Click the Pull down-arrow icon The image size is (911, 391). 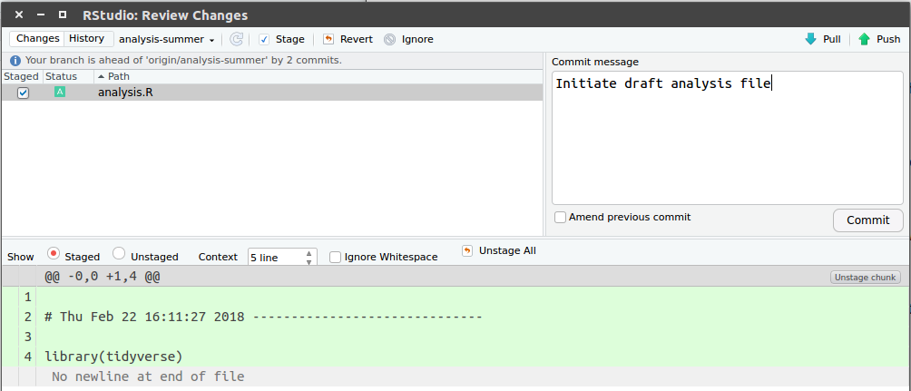[810, 39]
